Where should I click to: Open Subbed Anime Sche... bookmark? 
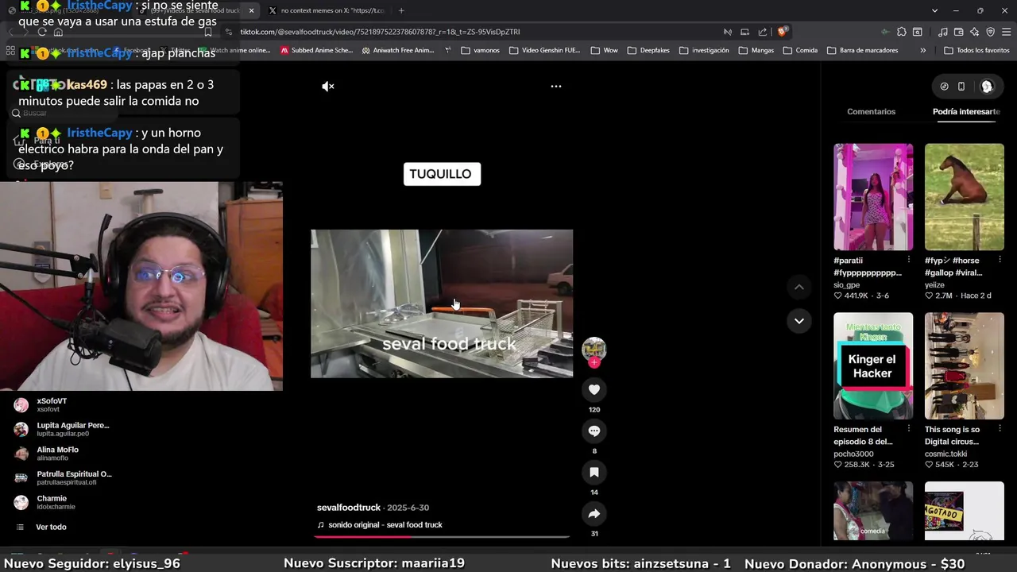click(x=316, y=50)
